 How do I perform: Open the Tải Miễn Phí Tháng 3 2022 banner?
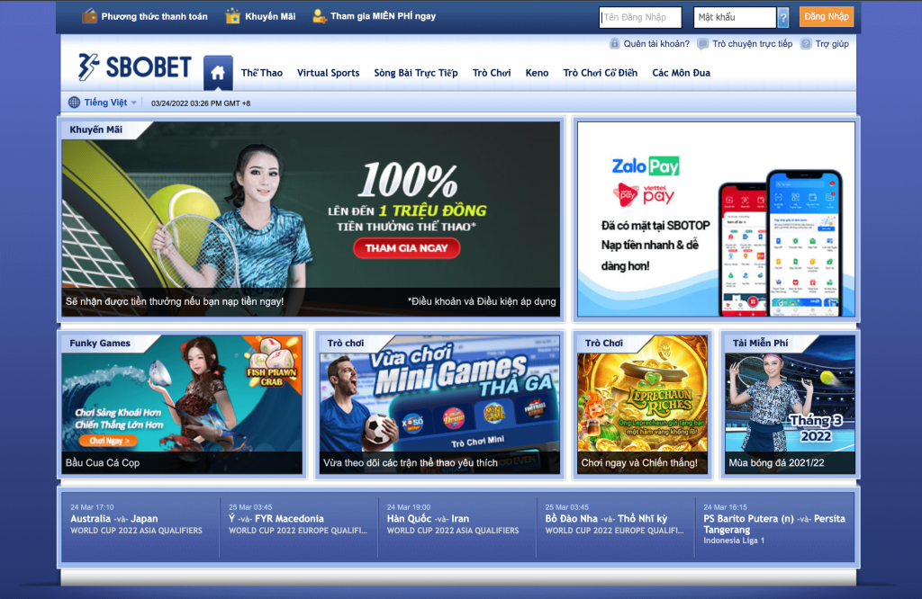point(790,405)
